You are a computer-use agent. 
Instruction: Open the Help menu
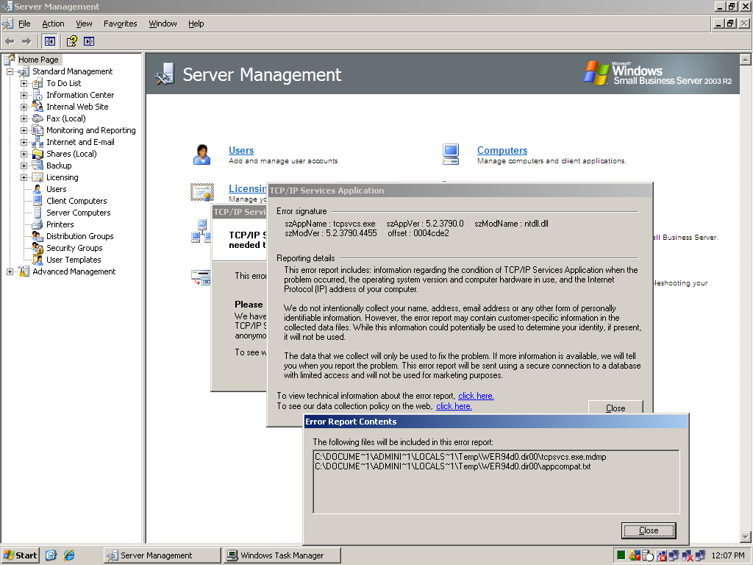pos(196,24)
